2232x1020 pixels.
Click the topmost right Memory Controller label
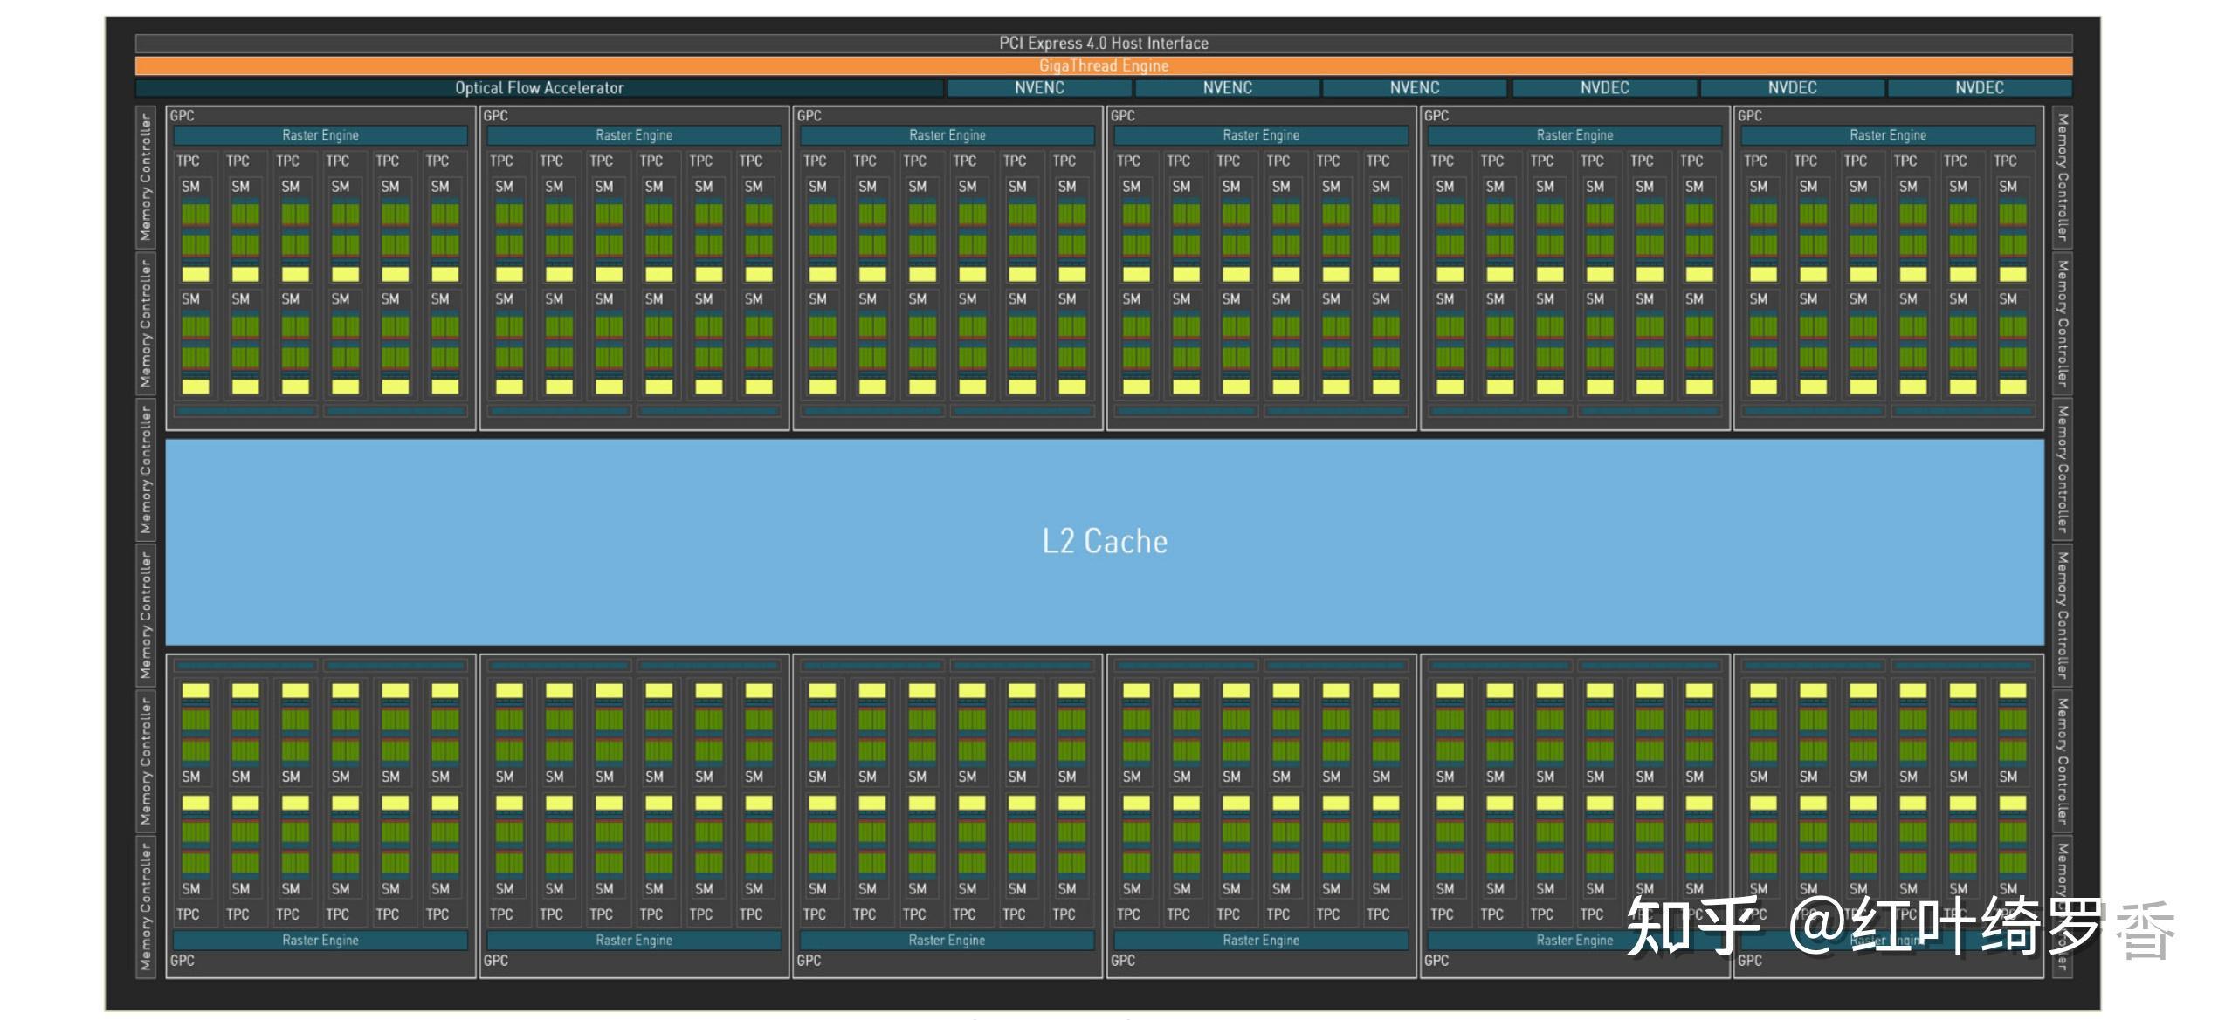tap(2062, 177)
